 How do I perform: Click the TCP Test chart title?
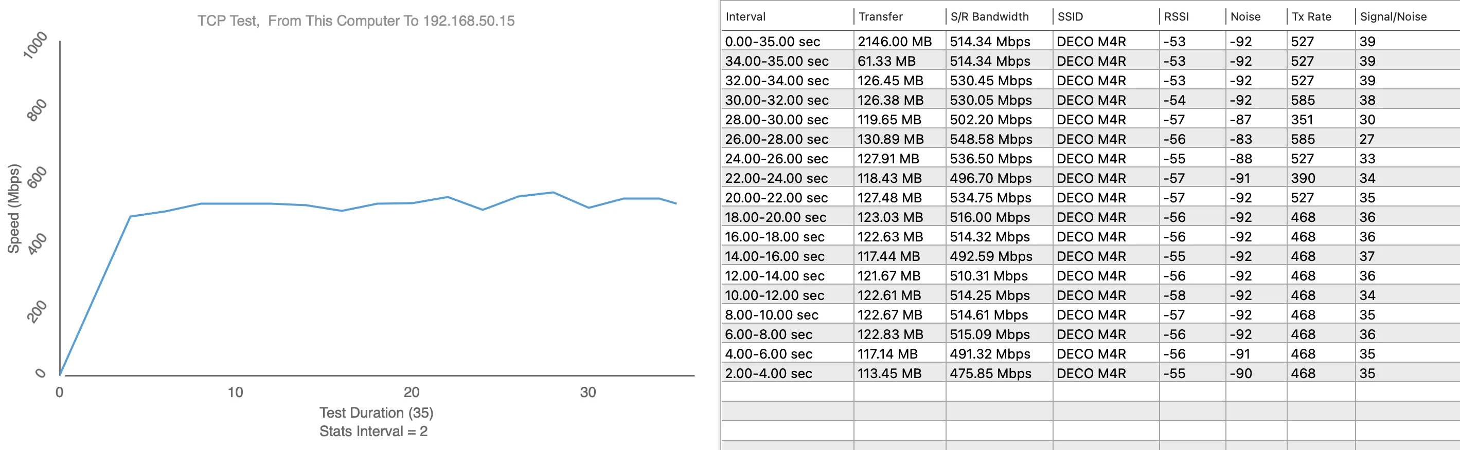coord(356,21)
